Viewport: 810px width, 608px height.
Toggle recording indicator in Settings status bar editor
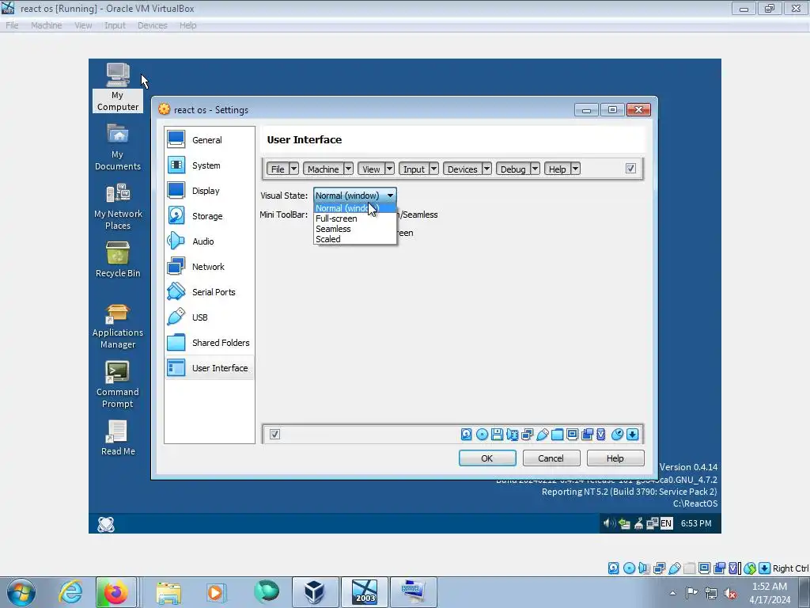coord(587,435)
